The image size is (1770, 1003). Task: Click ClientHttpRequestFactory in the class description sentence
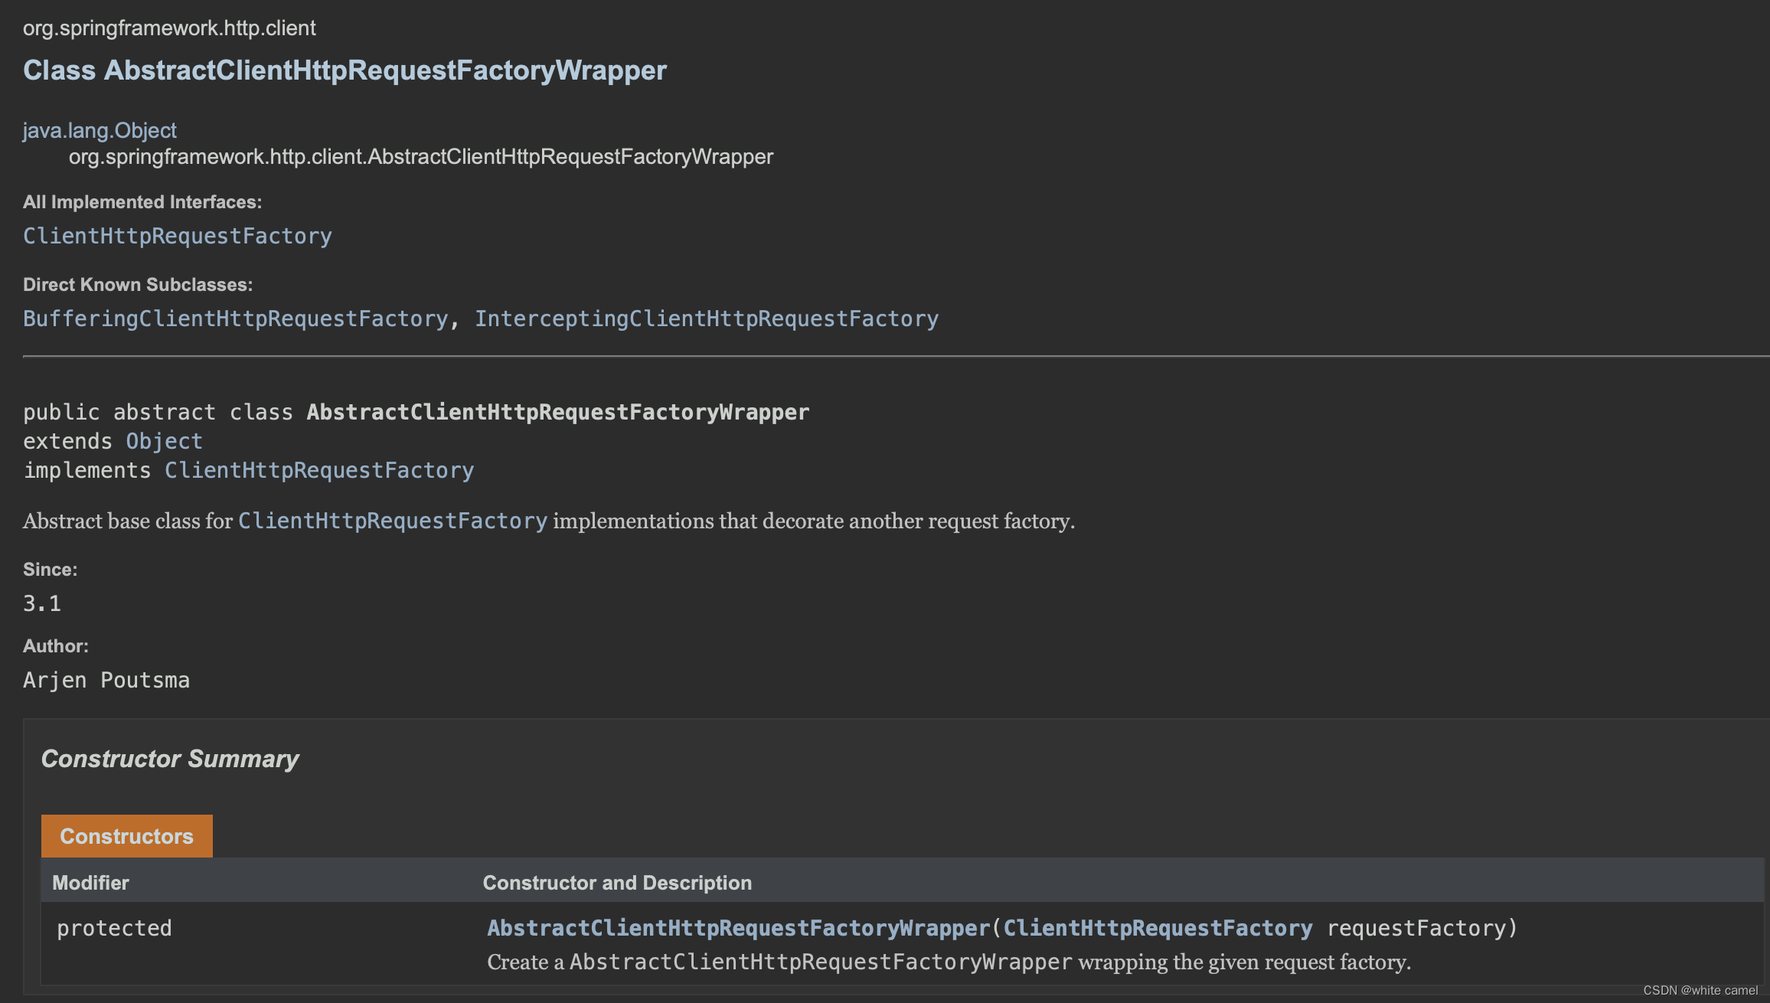click(x=393, y=521)
